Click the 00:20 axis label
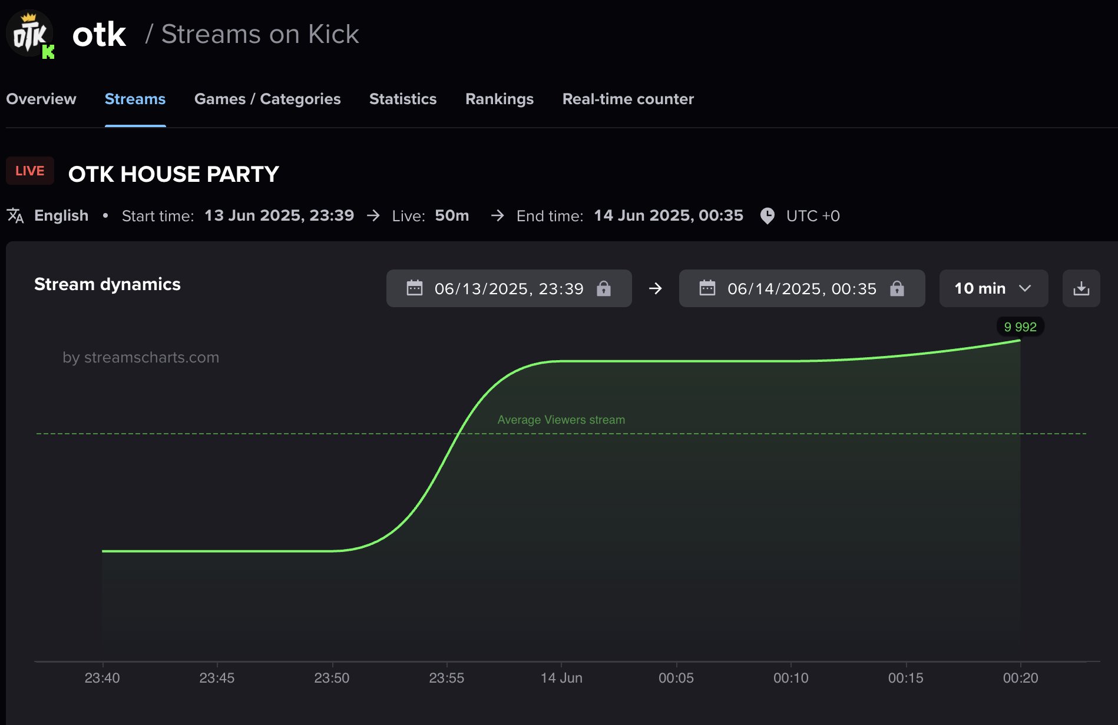Screen dimensions: 1118x725 1021,678
